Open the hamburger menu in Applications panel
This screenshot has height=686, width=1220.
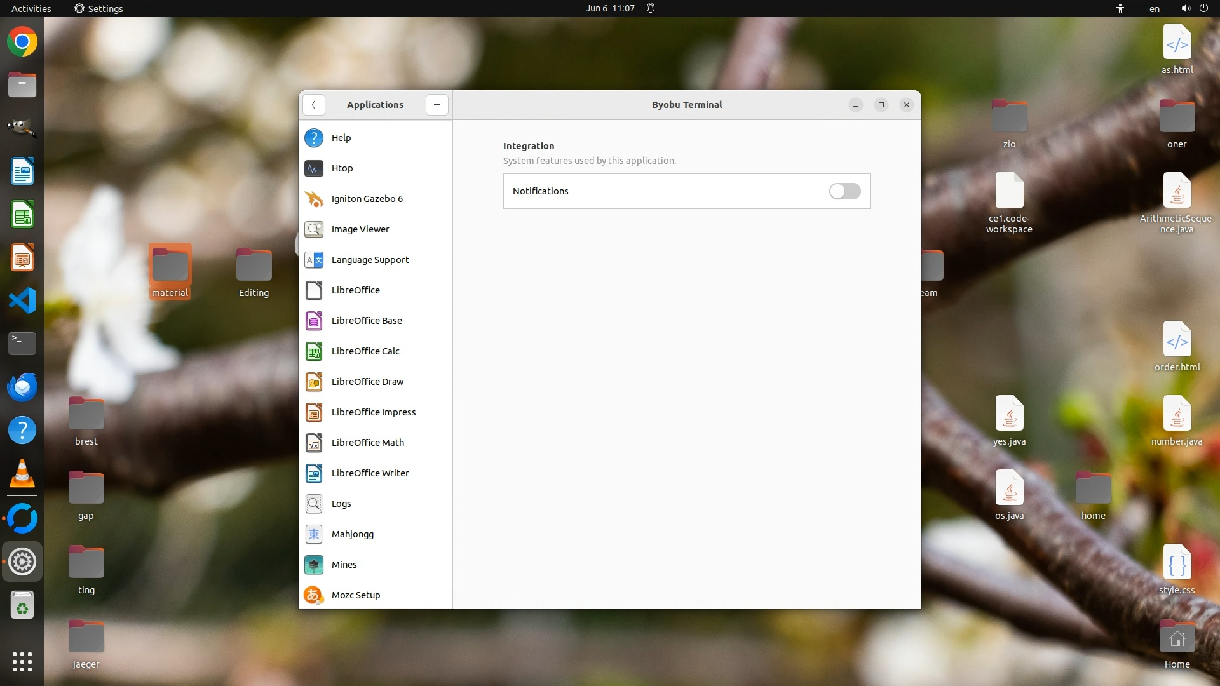437,105
